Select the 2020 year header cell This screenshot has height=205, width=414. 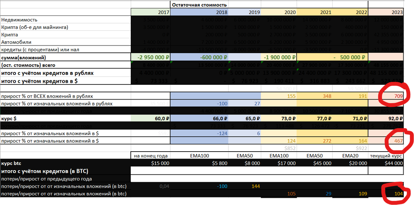[279, 12]
